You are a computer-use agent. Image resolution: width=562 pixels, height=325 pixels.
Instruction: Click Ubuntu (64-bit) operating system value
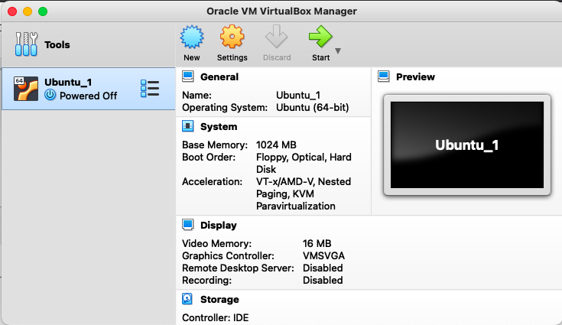(x=313, y=108)
